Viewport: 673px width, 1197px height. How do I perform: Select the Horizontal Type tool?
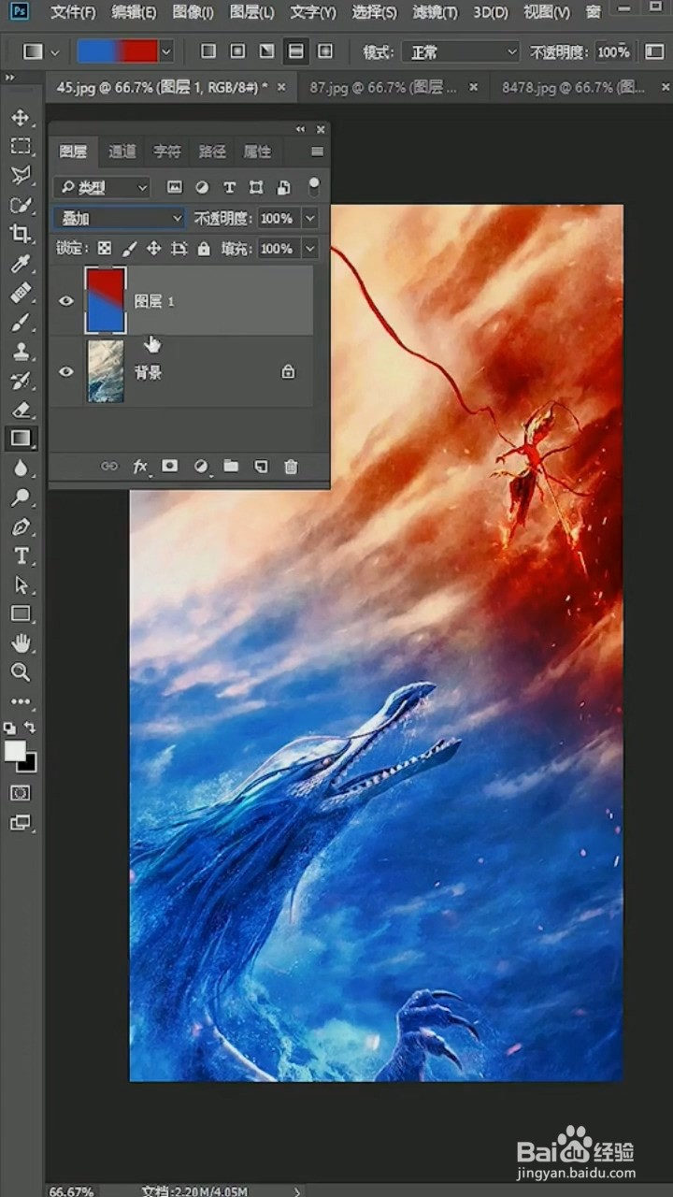21,556
